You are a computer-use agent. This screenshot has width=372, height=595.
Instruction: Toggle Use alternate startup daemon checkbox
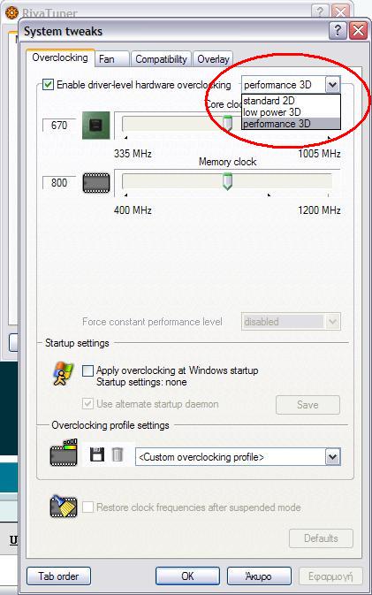(87, 403)
